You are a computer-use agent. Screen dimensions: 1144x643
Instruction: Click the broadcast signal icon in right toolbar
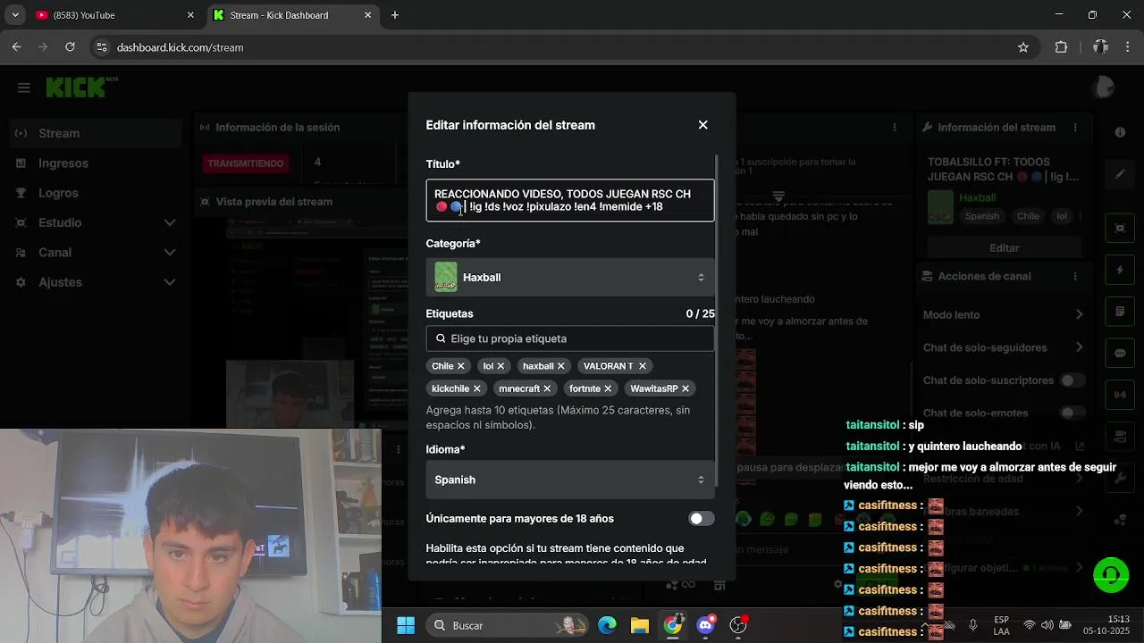pos(1120,394)
